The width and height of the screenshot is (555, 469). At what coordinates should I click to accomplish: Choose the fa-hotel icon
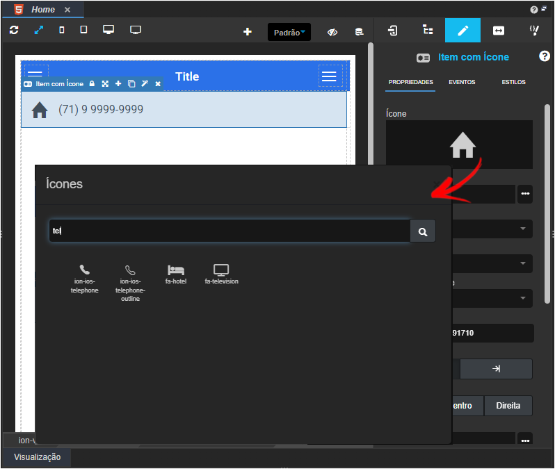coord(176,274)
